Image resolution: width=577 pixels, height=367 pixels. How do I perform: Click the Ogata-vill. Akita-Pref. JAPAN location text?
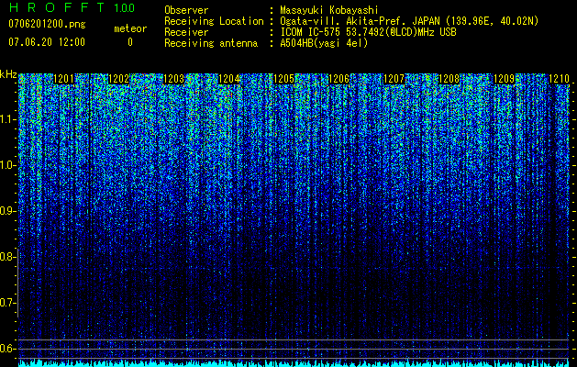point(409,21)
